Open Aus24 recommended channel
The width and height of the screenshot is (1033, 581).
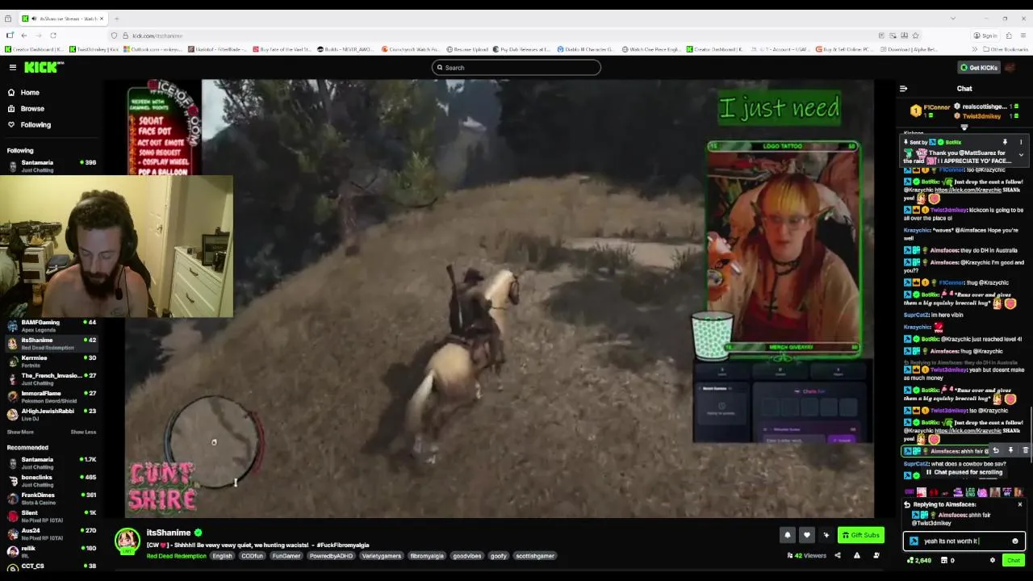(x=52, y=534)
